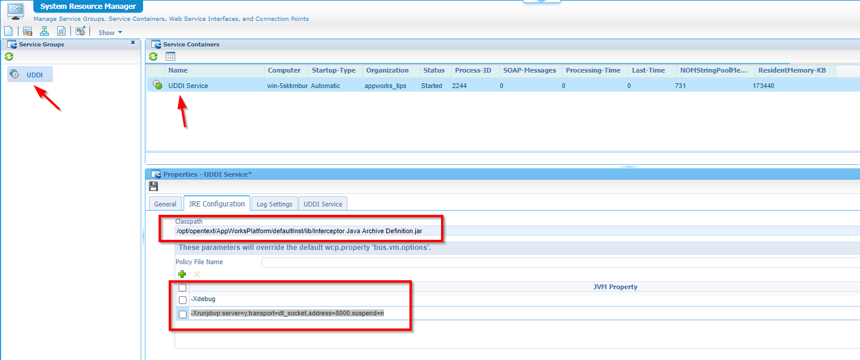This screenshot has height=360, width=860.
Task: Sort by the Status column header
Action: 434,70
